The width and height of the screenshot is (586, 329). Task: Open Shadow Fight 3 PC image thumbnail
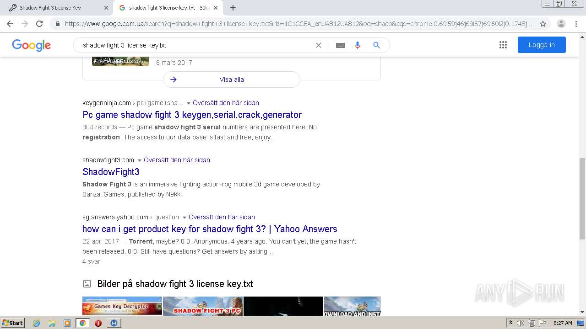203,306
